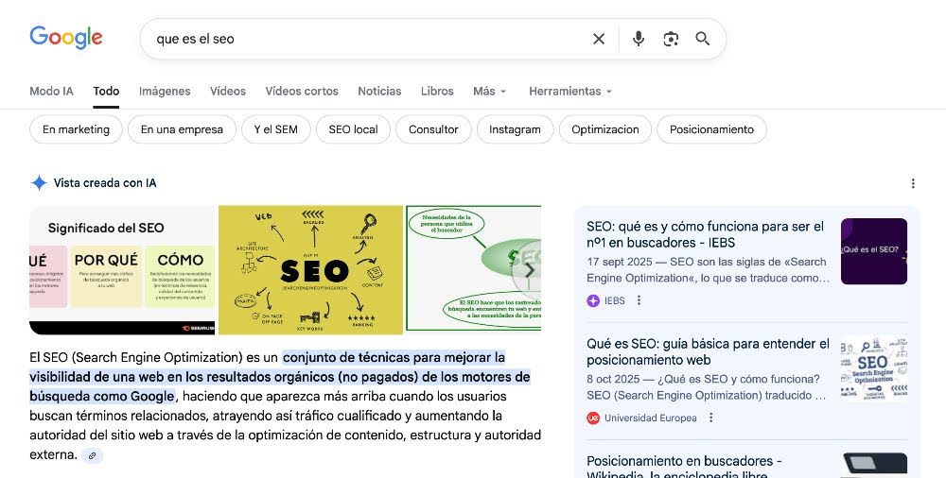Open AI overview three-dot options menu
Screen dimensions: 946x478
913,183
